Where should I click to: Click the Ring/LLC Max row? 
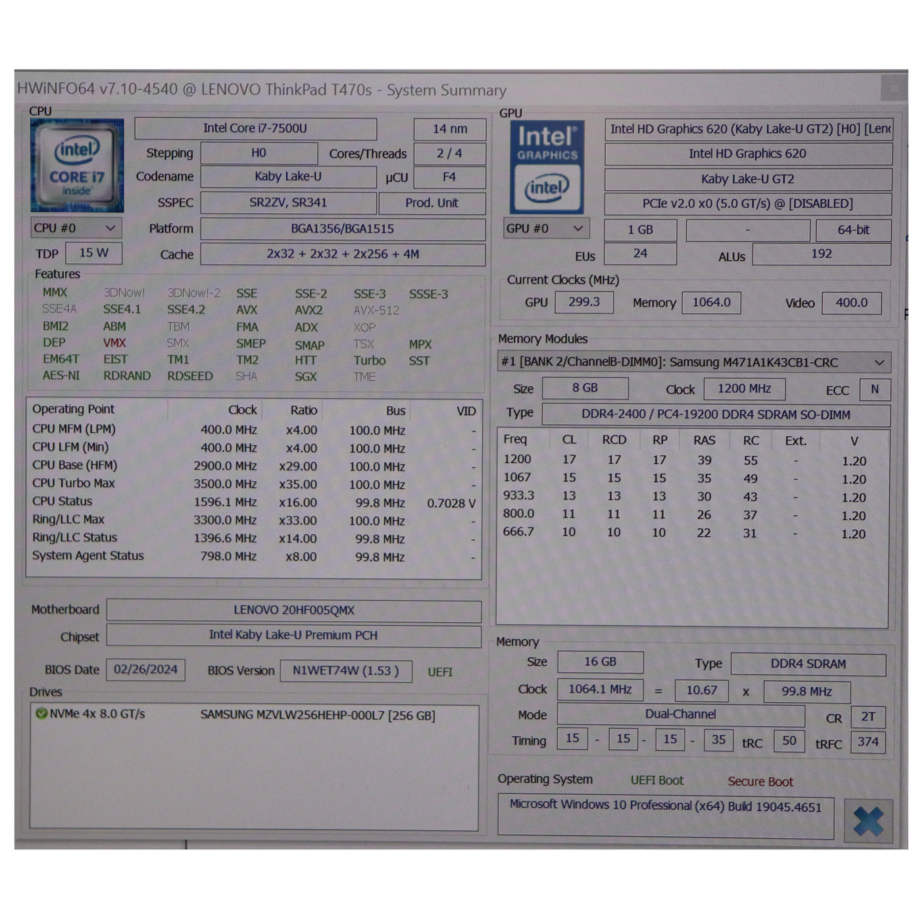[x=254, y=520]
